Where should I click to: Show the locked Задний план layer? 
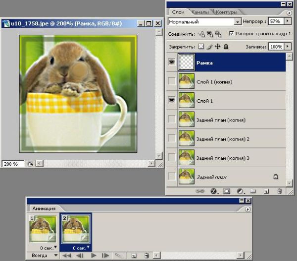(172, 176)
